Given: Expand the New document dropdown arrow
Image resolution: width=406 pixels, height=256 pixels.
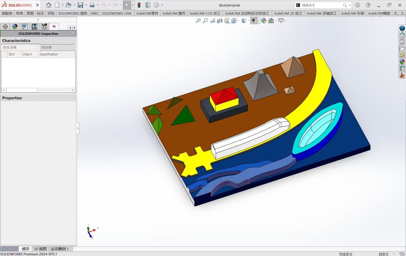Looking at the screenshot, I should tap(62, 5).
